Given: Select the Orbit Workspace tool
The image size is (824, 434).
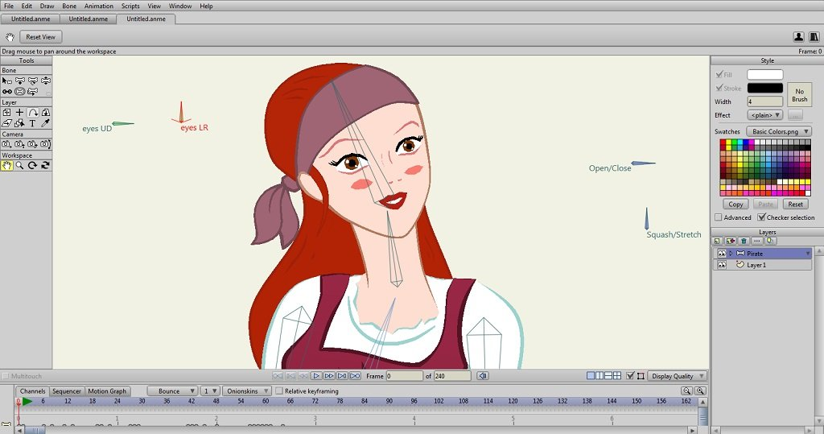Looking at the screenshot, I should point(46,165).
